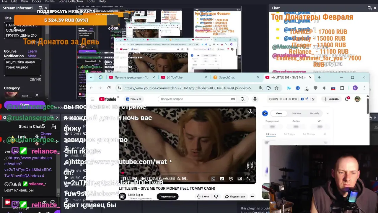Switch to the (4) YouTube tab
Screen dimensions: 378x213
(183, 77)
